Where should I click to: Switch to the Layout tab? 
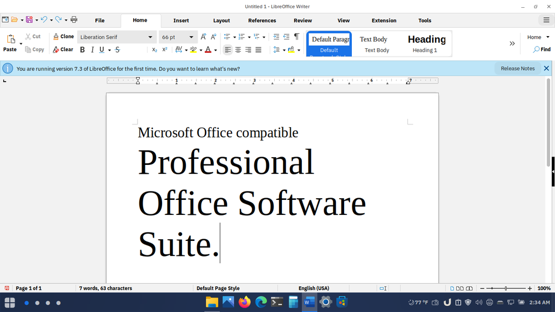point(221,21)
